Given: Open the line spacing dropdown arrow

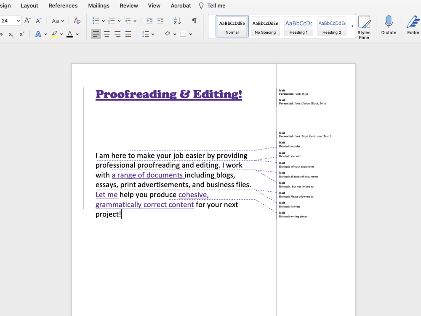Looking at the screenshot, I should click(x=153, y=35).
